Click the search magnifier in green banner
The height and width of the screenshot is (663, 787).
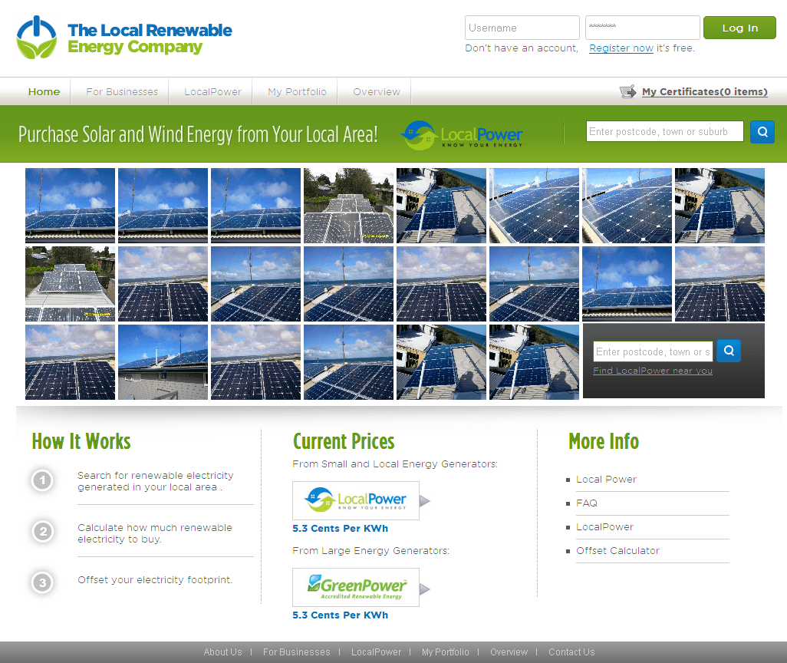[762, 132]
